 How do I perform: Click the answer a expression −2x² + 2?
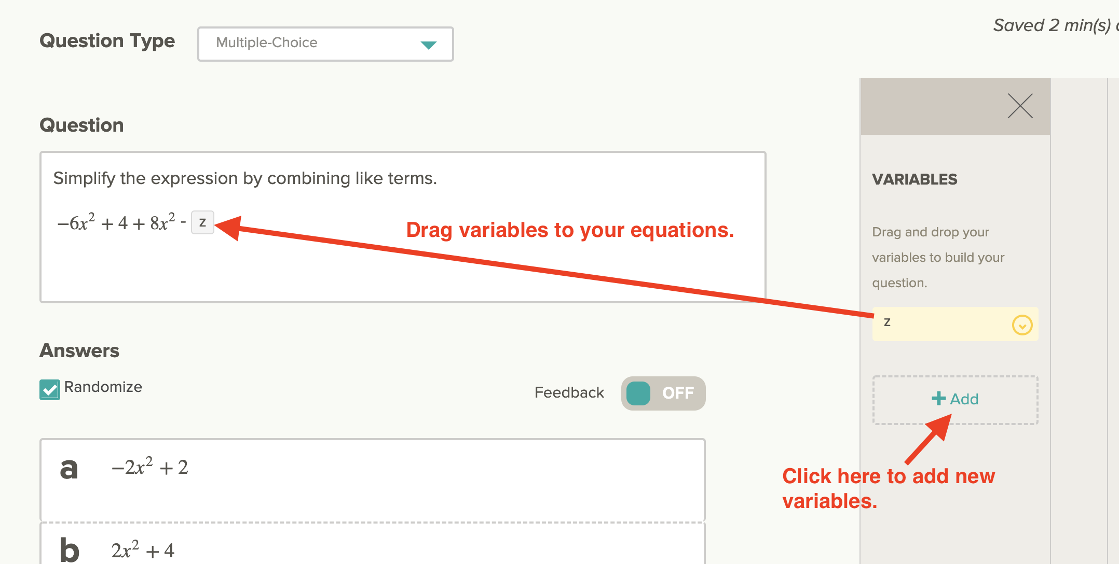pos(149,467)
